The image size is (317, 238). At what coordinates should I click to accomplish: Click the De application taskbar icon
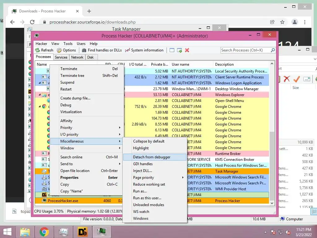tap(82, 232)
